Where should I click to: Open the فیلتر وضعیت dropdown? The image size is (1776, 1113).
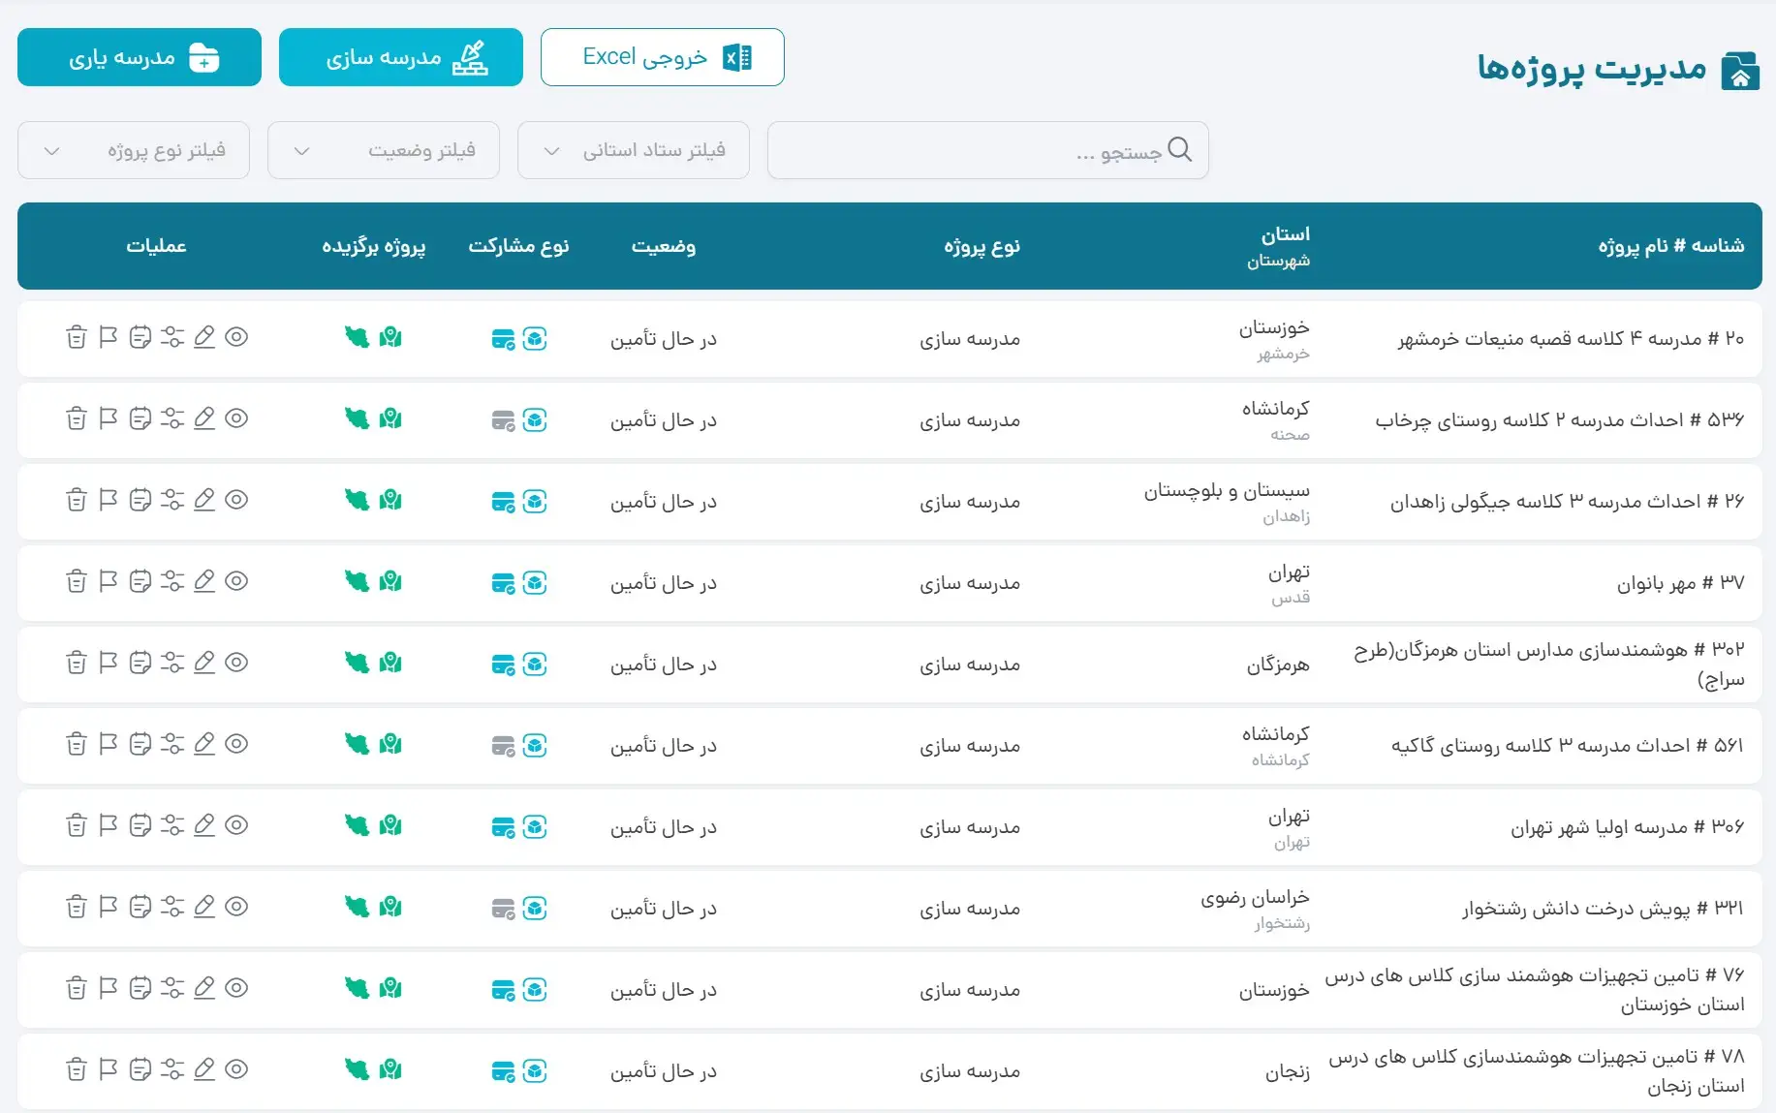click(x=384, y=150)
